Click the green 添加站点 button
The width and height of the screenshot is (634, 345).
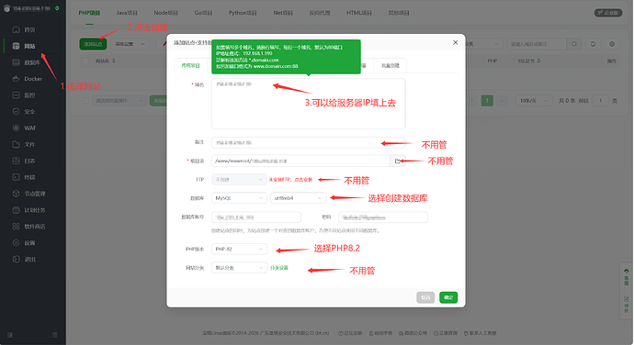coord(93,44)
